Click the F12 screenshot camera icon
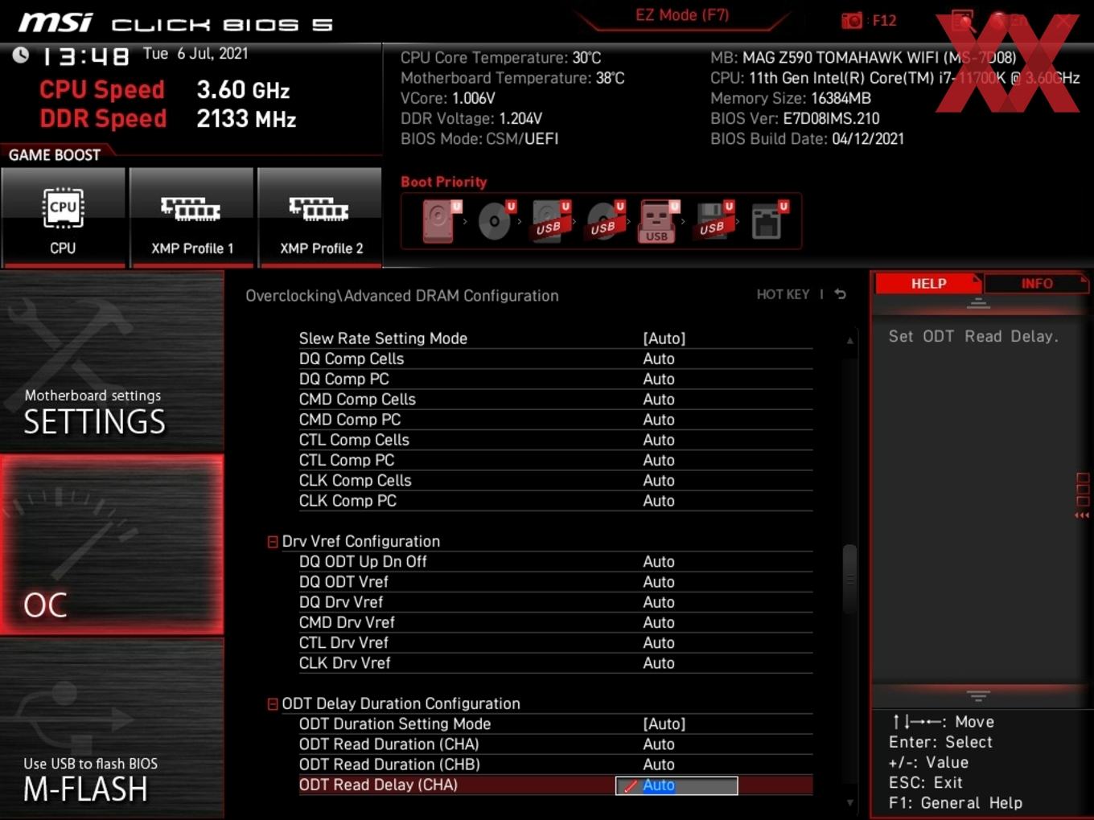The height and width of the screenshot is (820, 1094). pos(852,21)
